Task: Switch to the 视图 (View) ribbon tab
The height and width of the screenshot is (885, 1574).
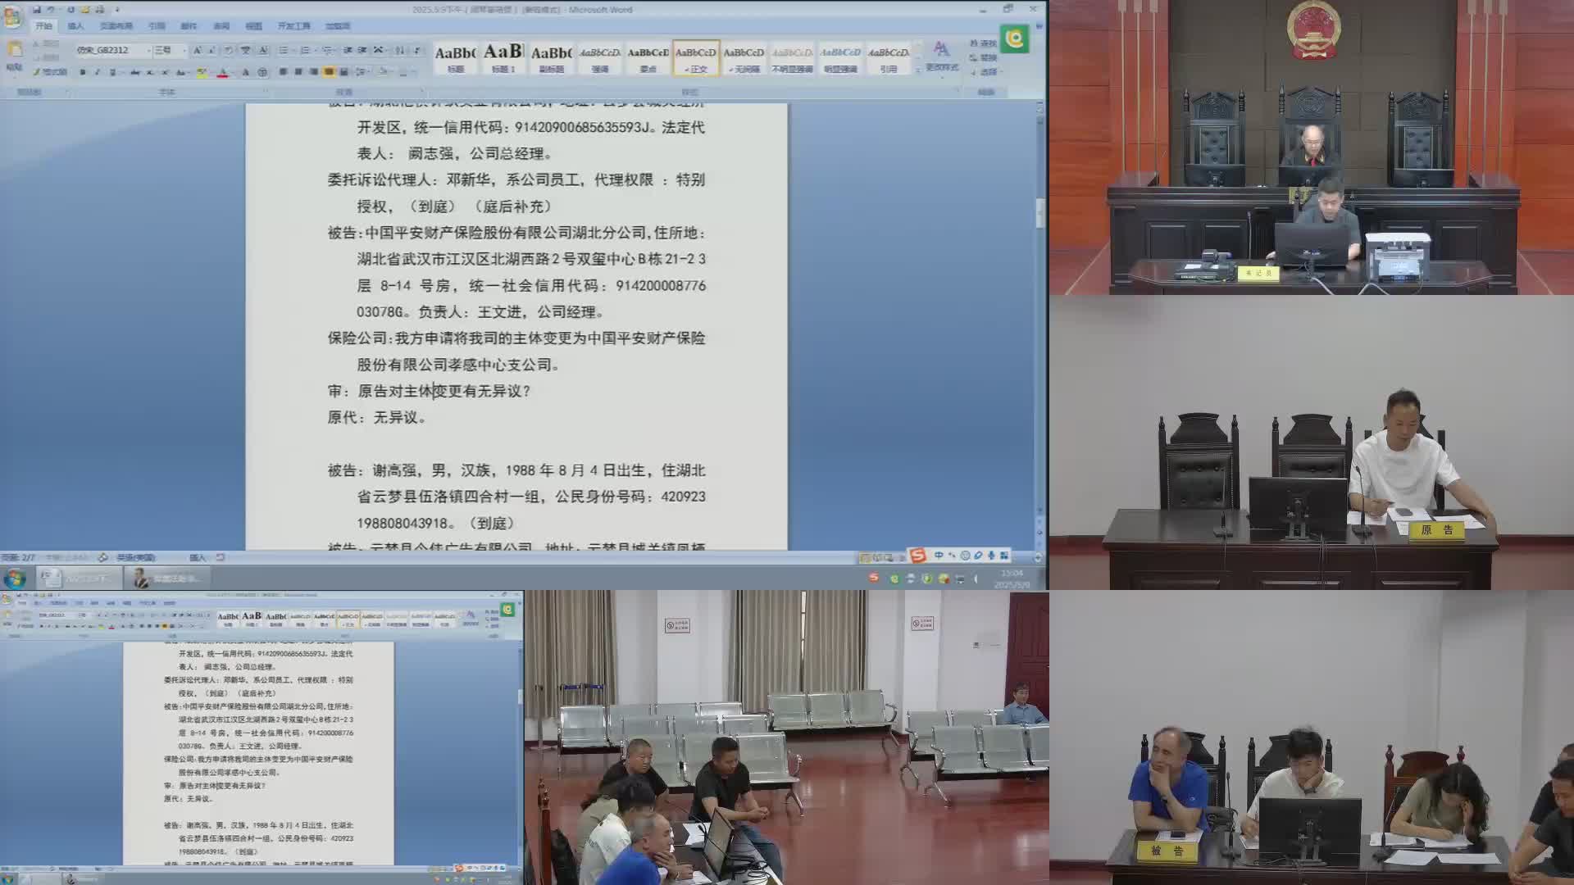Action: pyautogui.click(x=254, y=26)
